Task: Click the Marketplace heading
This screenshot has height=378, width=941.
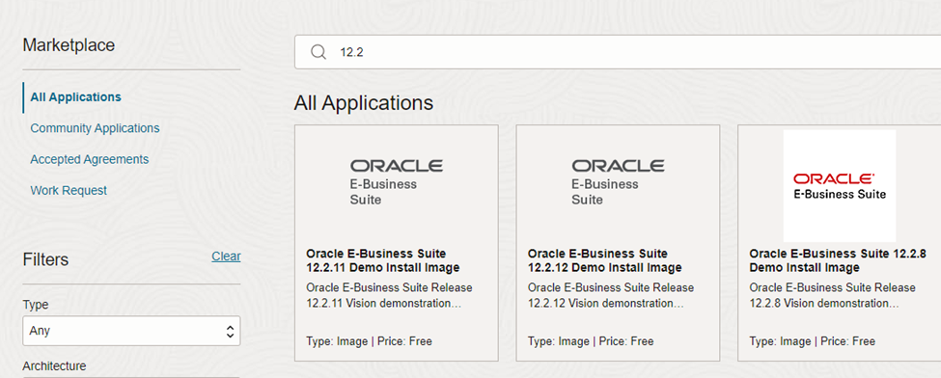Action: pyautogui.click(x=69, y=45)
